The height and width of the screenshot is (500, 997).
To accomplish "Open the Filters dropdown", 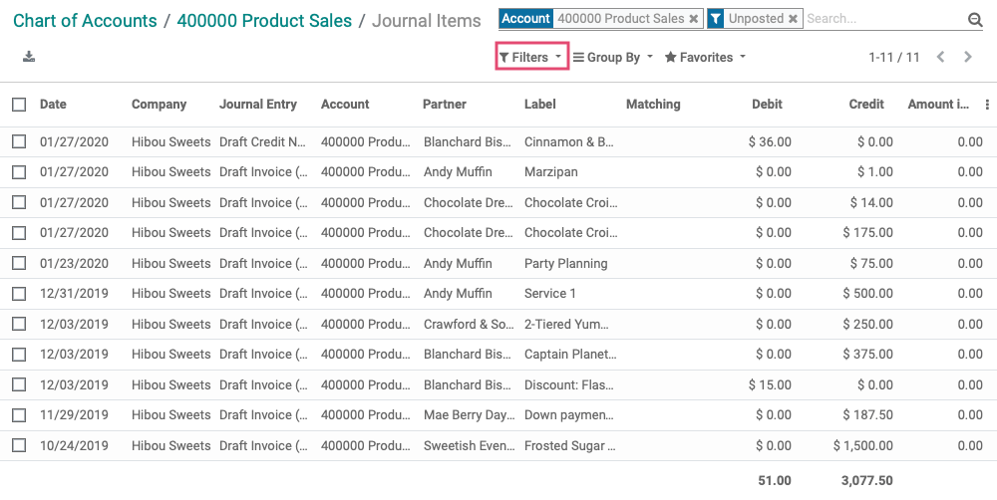I will pyautogui.click(x=531, y=57).
